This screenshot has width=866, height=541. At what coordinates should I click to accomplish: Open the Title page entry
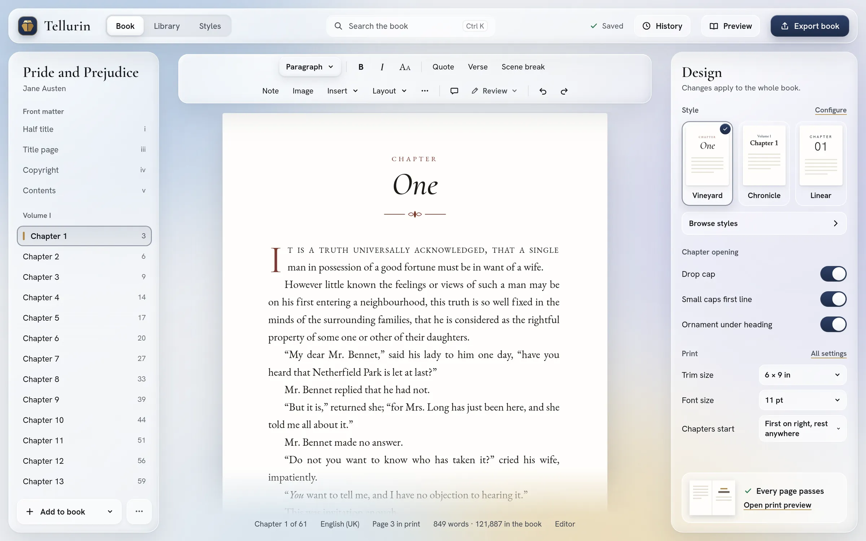[x=84, y=150]
